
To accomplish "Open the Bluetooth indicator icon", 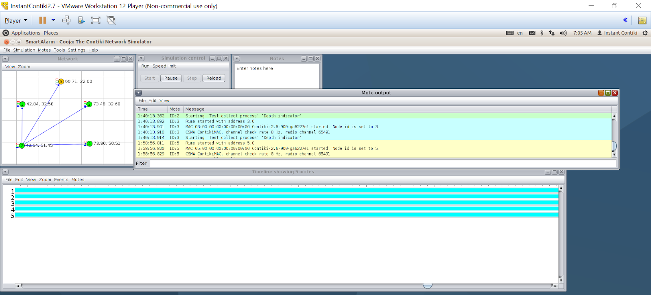I will pyautogui.click(x=542, y=33).
